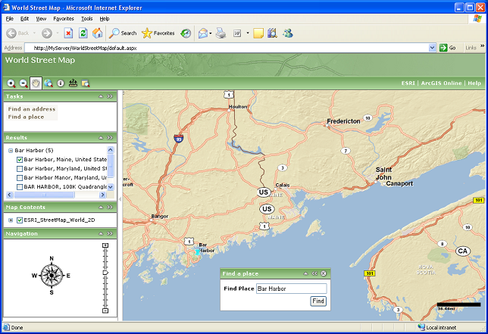Image resolution: width=488 pixels, height=334 pixels.
Task: Click the Find Place text field
Action: pyautogui.click(x=290, y=289)
